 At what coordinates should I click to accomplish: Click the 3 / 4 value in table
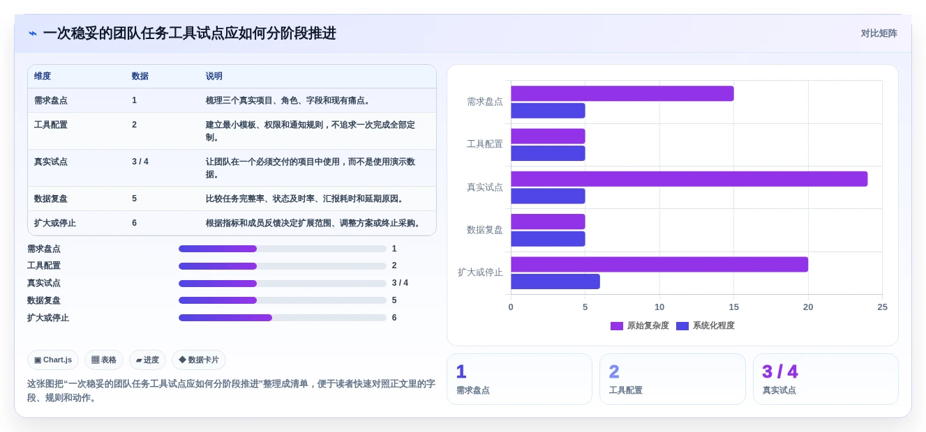pyautogui.click(x=140, y=162)
